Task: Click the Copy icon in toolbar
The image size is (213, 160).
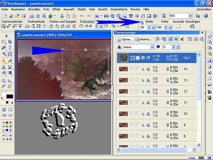Action: 68,16
